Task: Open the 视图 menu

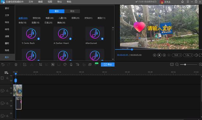Action: pos(50,2)
